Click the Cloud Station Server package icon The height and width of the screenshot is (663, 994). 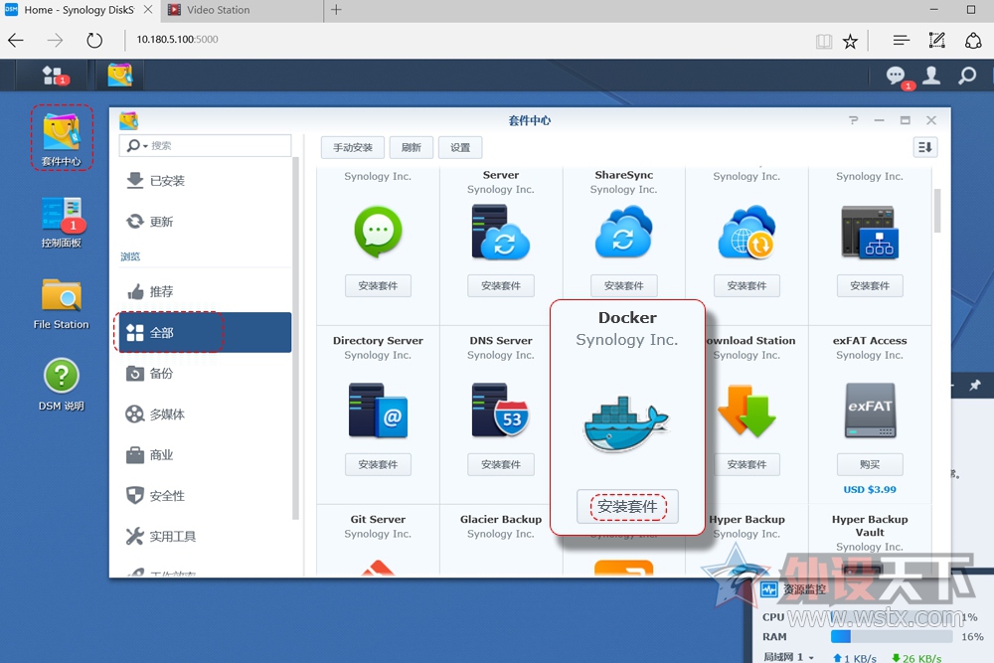(x=500, y=234)
